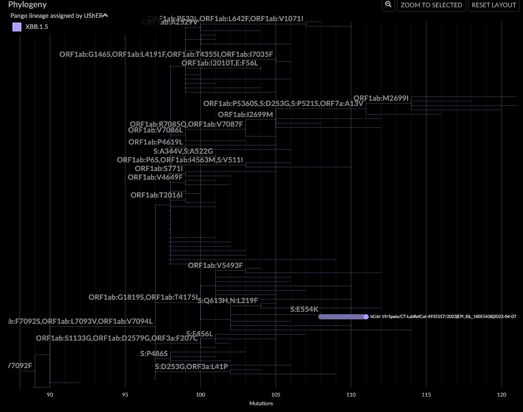Click the S:E456L branch label

tap(199, 333)
